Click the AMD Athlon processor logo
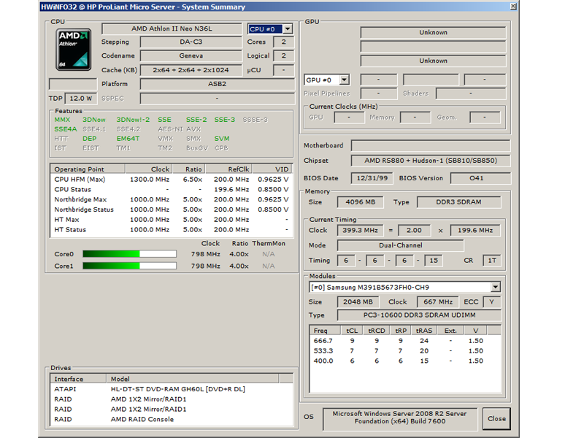This screenshot has width=584, height=438. click(x=74, y=50)
